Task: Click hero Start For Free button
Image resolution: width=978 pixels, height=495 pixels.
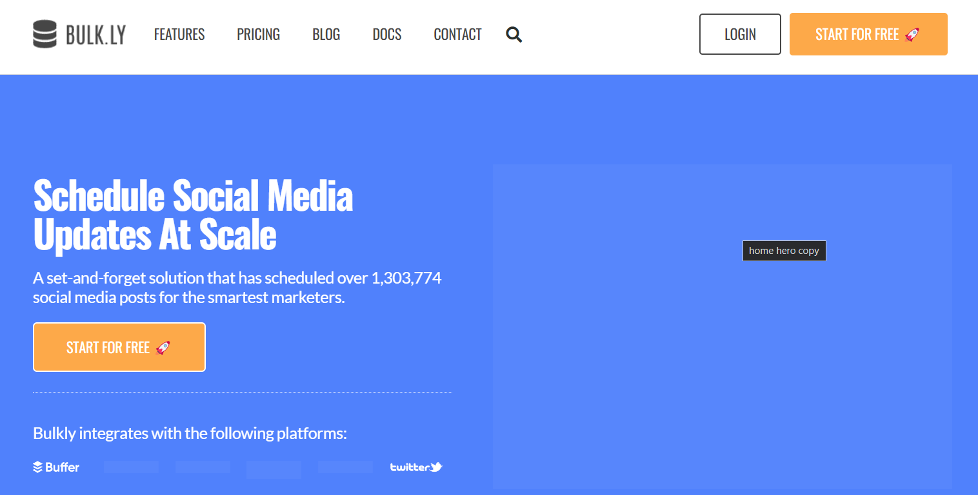Action: tap(119, 347)
